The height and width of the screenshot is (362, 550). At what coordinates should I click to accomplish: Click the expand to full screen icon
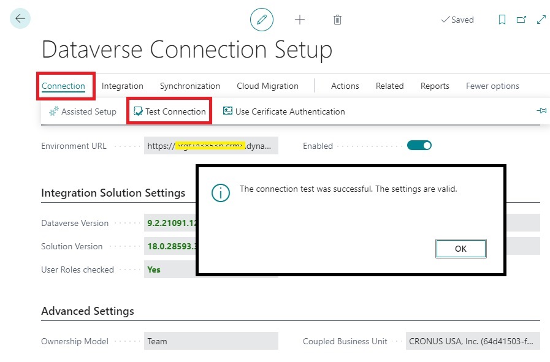[541, 20]
